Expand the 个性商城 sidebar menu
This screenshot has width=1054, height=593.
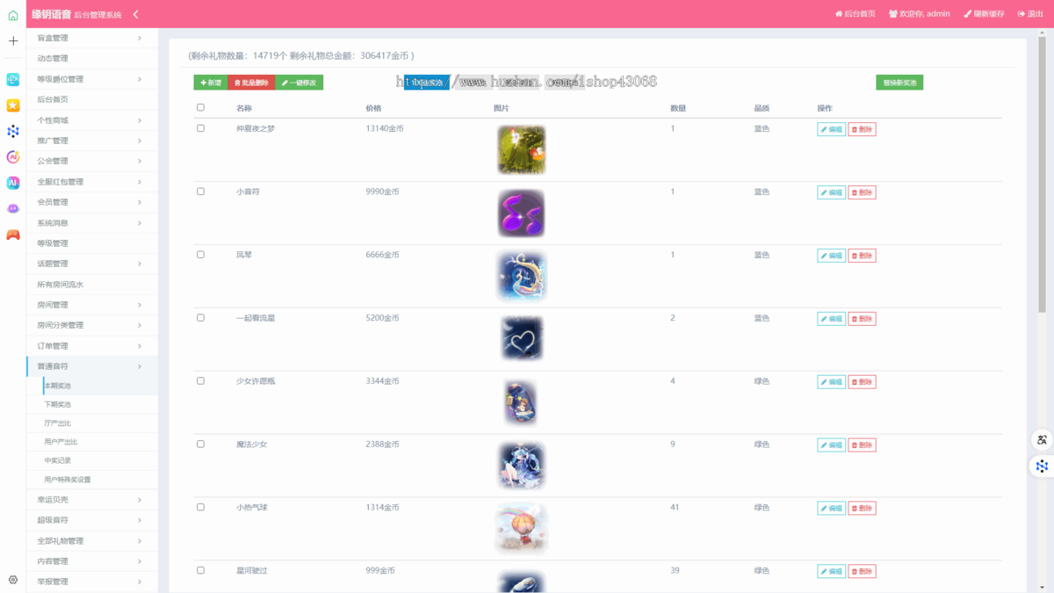click(92, 120)
